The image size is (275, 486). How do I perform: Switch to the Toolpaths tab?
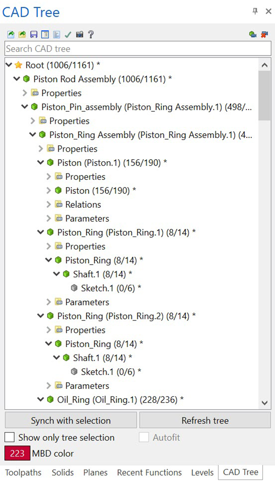point(23,472)
